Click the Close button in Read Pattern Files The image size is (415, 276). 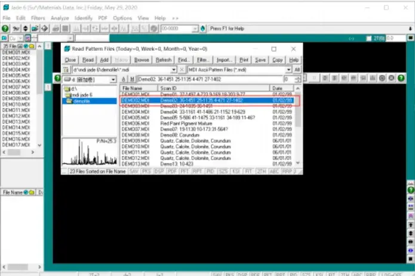(x=70, y=60)
